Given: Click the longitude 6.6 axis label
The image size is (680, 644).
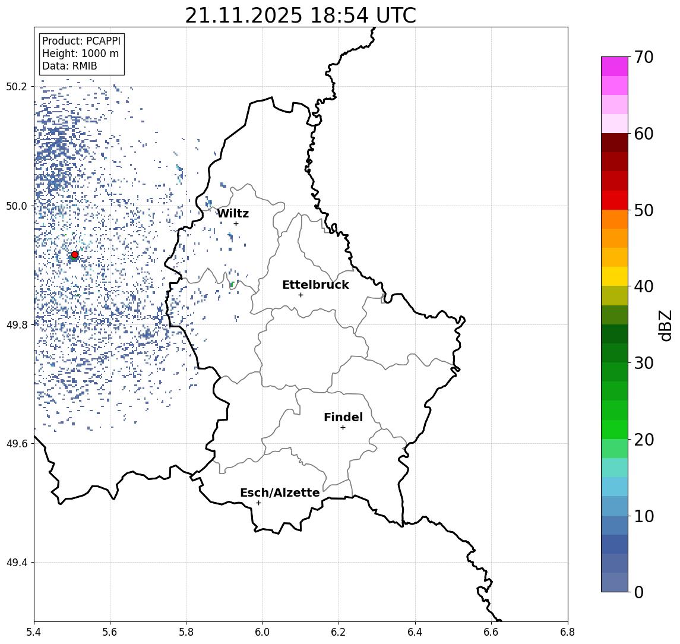Looking at the screenshot, I should pyautogui.click(x=491, y=632).
